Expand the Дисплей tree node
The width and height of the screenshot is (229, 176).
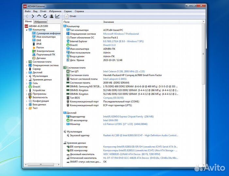click(26, 73)
